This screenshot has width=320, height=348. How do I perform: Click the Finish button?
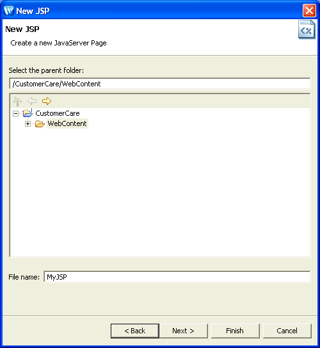click(x=235, y=331)
